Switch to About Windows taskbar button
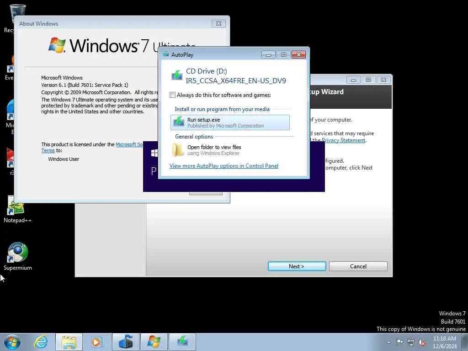 [154, 342]
